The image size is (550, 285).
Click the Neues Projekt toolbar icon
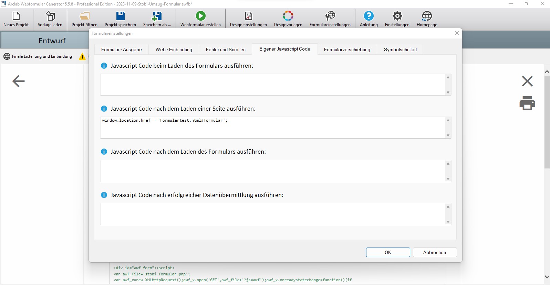coord(16,16)
